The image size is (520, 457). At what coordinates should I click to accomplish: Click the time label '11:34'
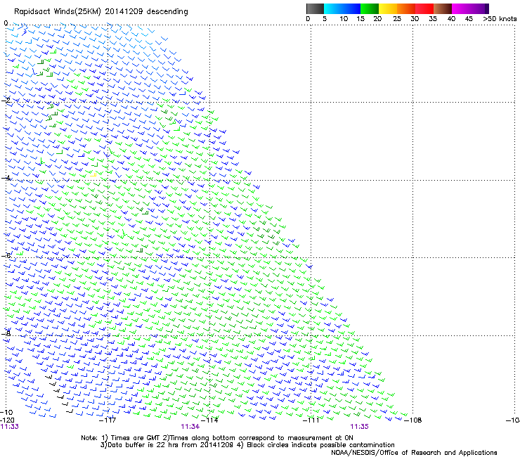click(190, 427)
